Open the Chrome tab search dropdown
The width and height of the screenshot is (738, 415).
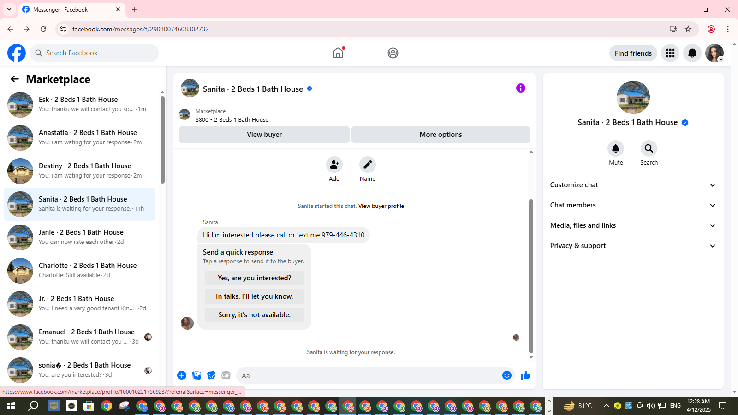tap(9, 9)
